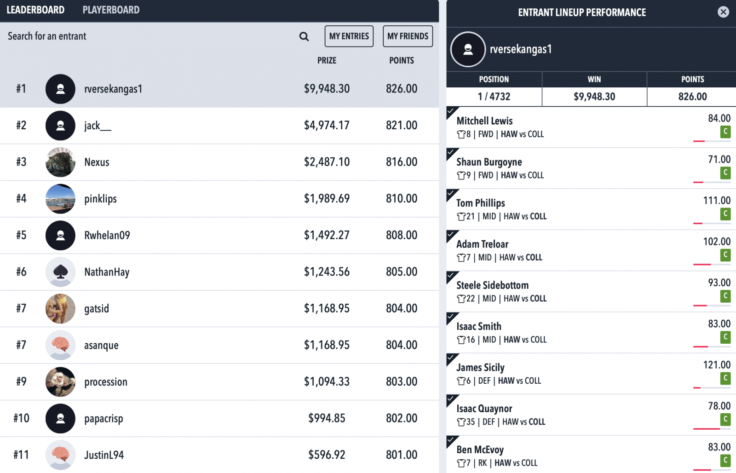736x473 pixels.
Task: Click progress bar under Isaac Quaynor score
Action: click(712, 429)
